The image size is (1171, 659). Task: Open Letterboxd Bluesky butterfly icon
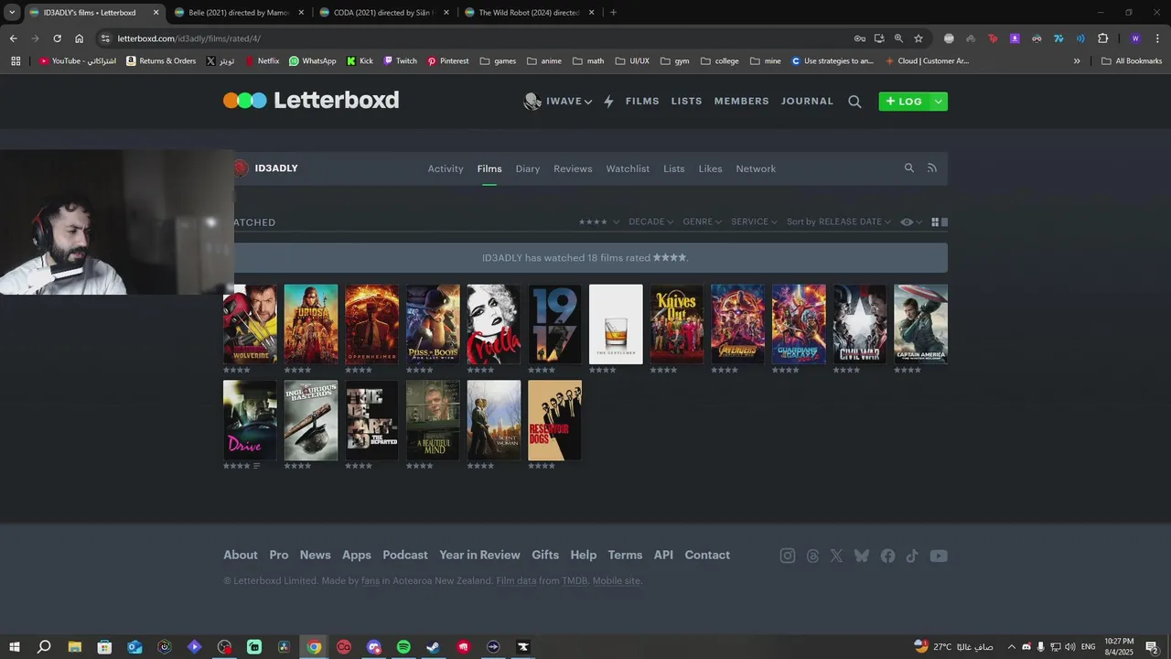(x=862, y=556)
